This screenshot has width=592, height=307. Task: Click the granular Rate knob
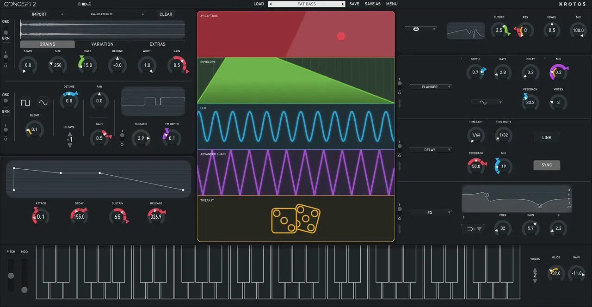point(87,65)
